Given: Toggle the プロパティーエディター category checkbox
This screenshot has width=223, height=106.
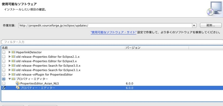Looking at the screenshot, I should 4,79.
